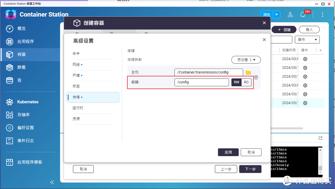Click the container path /config field
This screenshot has width=335, height=189.
point(202,82)
